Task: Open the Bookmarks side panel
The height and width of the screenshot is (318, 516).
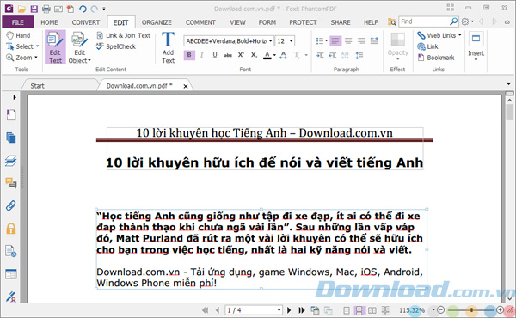Action: point(11,115)
